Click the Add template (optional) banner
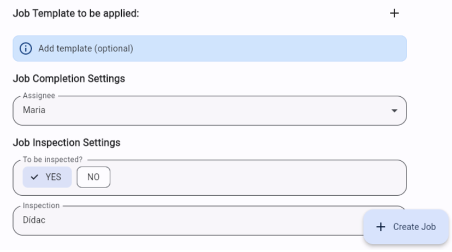 point(210,49)
